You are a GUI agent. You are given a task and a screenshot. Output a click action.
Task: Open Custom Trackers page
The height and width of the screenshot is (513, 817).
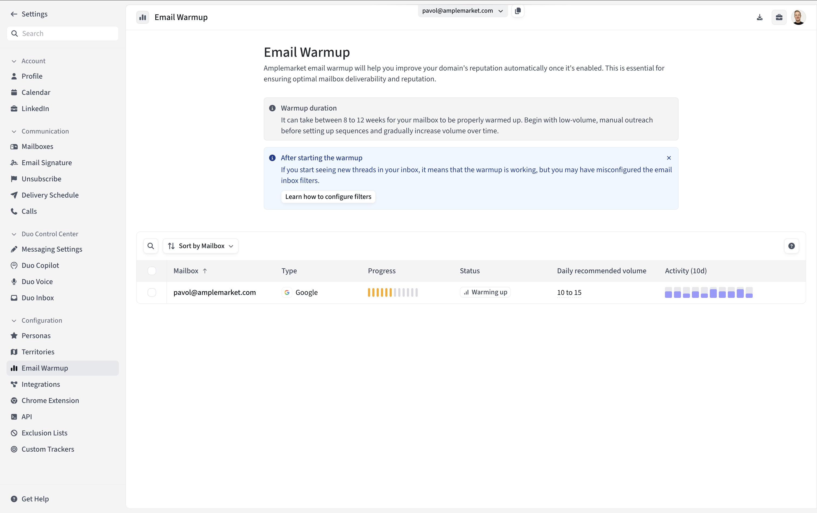point(63,449)
